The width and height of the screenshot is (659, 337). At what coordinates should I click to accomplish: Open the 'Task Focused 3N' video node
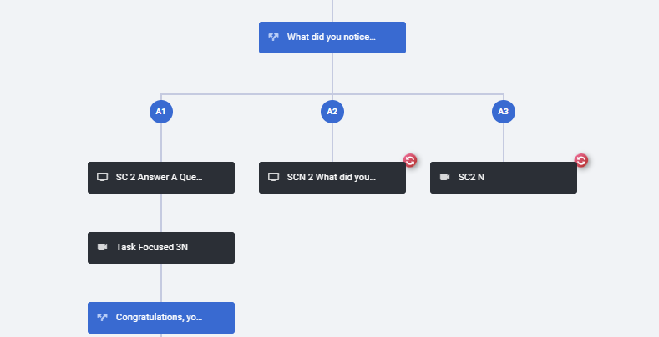click(161, 248)
